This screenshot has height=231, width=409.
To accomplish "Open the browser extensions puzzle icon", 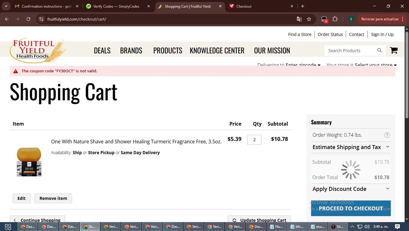I will (x=335, y=19).
